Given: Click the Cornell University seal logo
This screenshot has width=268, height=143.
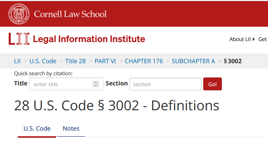Looking at the screenshot, I should click(x=19, y=14).
